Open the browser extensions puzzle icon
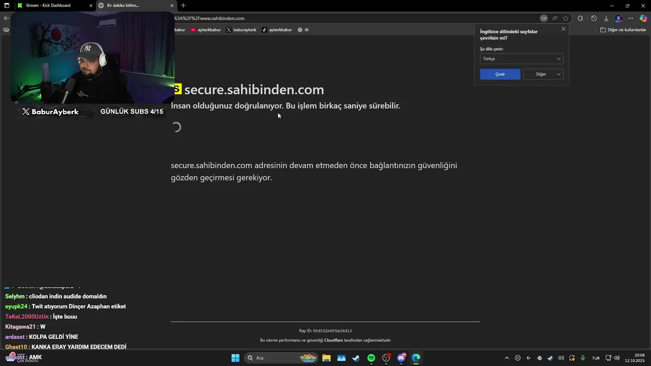Screen dimensions: 651x366 coord(580,18)
